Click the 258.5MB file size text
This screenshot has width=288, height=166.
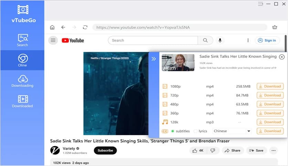point(243,86)
